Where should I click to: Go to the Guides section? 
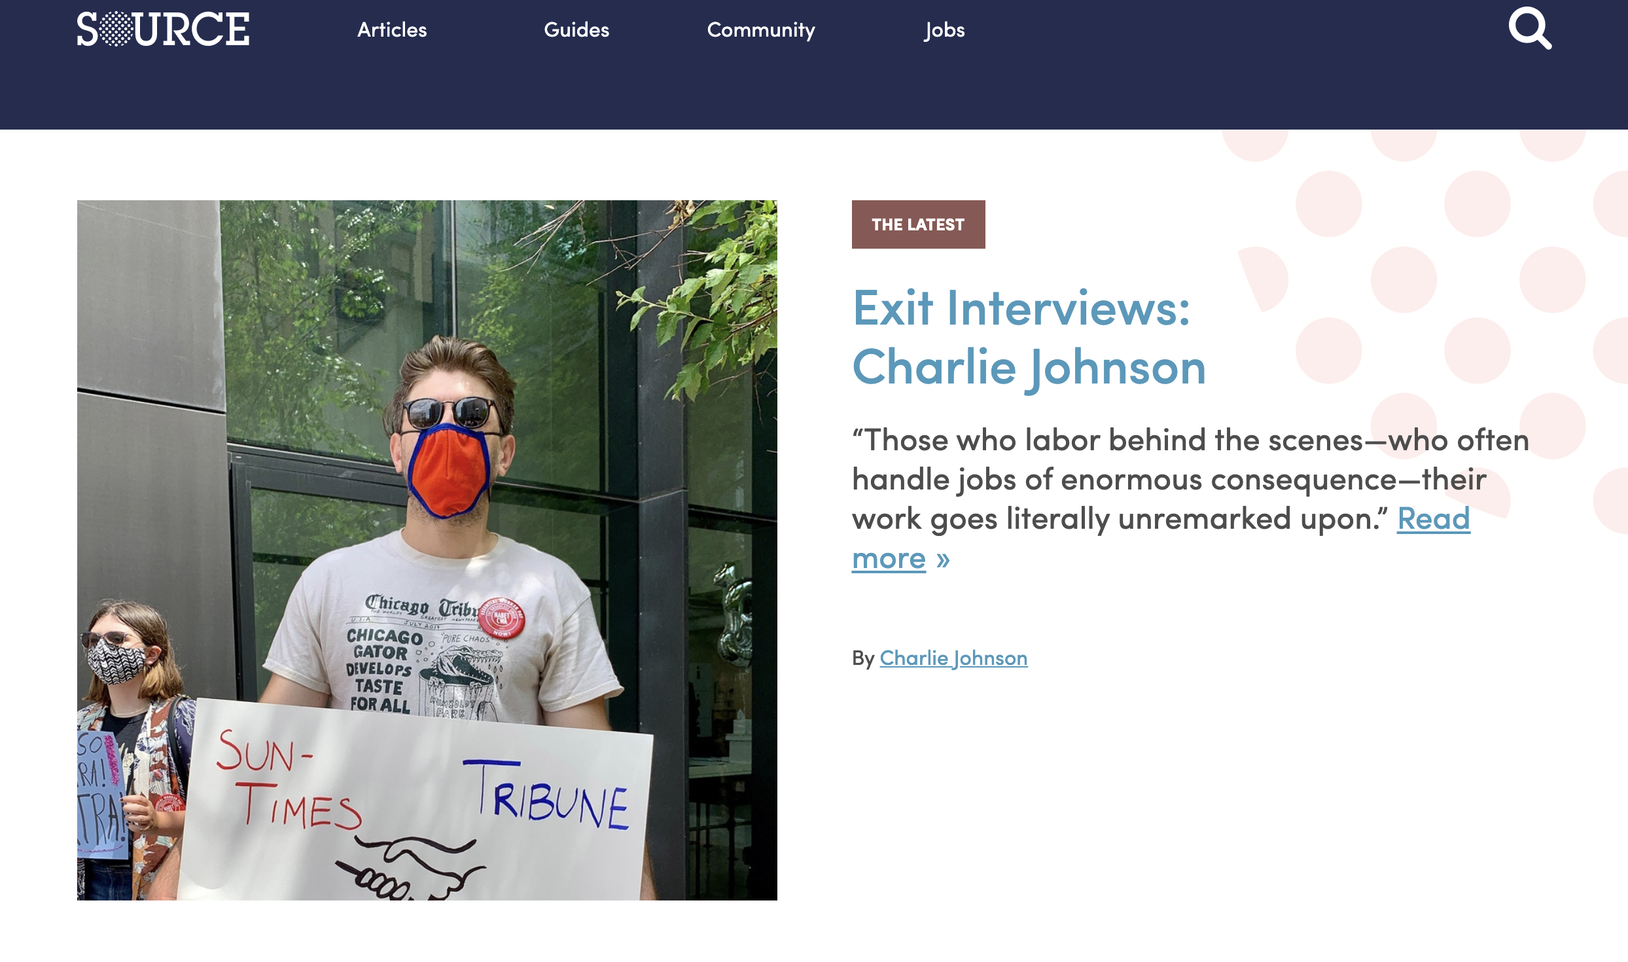point(576,29)
